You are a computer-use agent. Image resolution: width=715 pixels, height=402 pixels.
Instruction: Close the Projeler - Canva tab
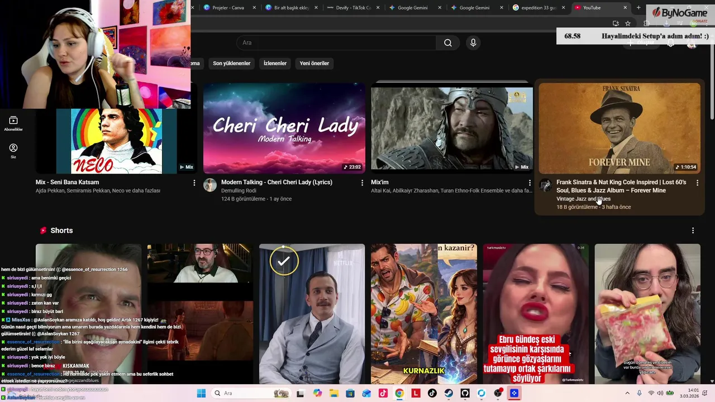(x=255, y=8)
